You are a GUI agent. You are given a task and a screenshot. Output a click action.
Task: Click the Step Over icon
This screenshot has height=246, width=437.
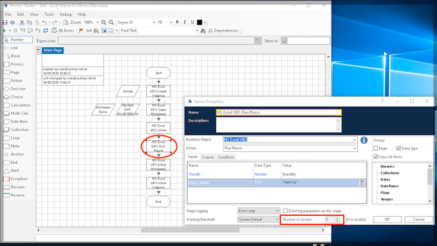pyautogui.click(x=30, y=30)
